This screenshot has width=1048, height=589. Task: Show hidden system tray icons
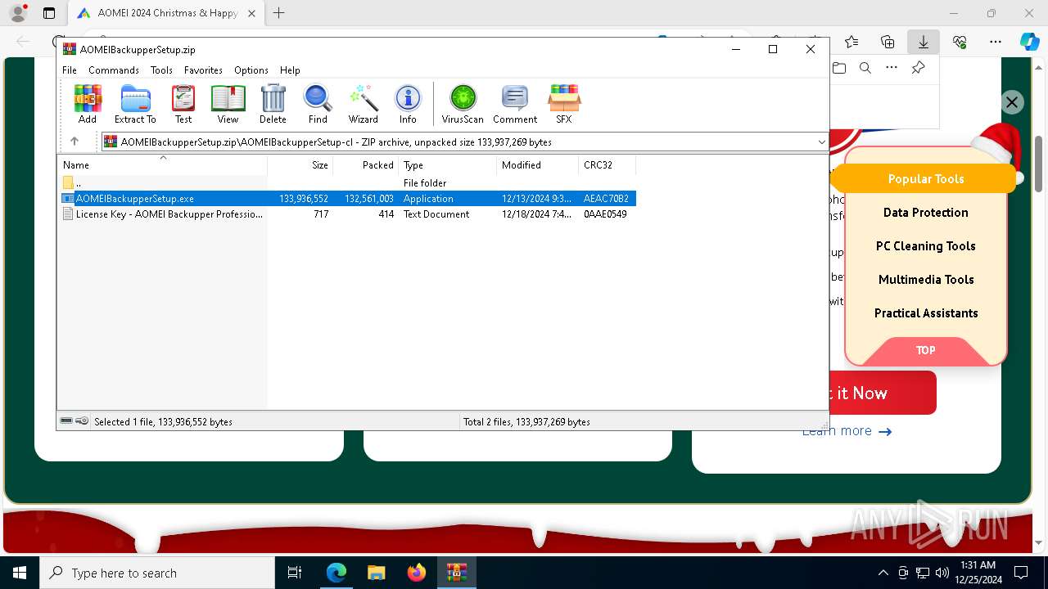coord(883,573)
